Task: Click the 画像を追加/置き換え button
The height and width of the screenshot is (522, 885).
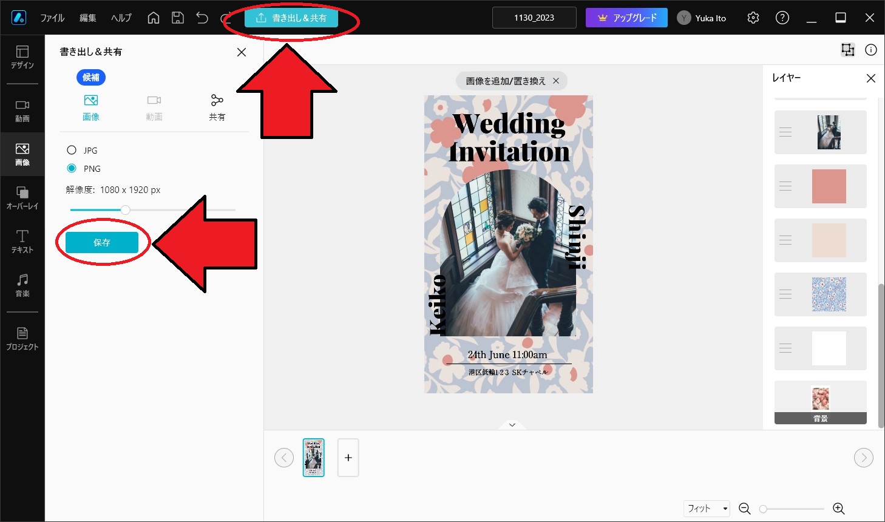Action: tap(506, 81)
